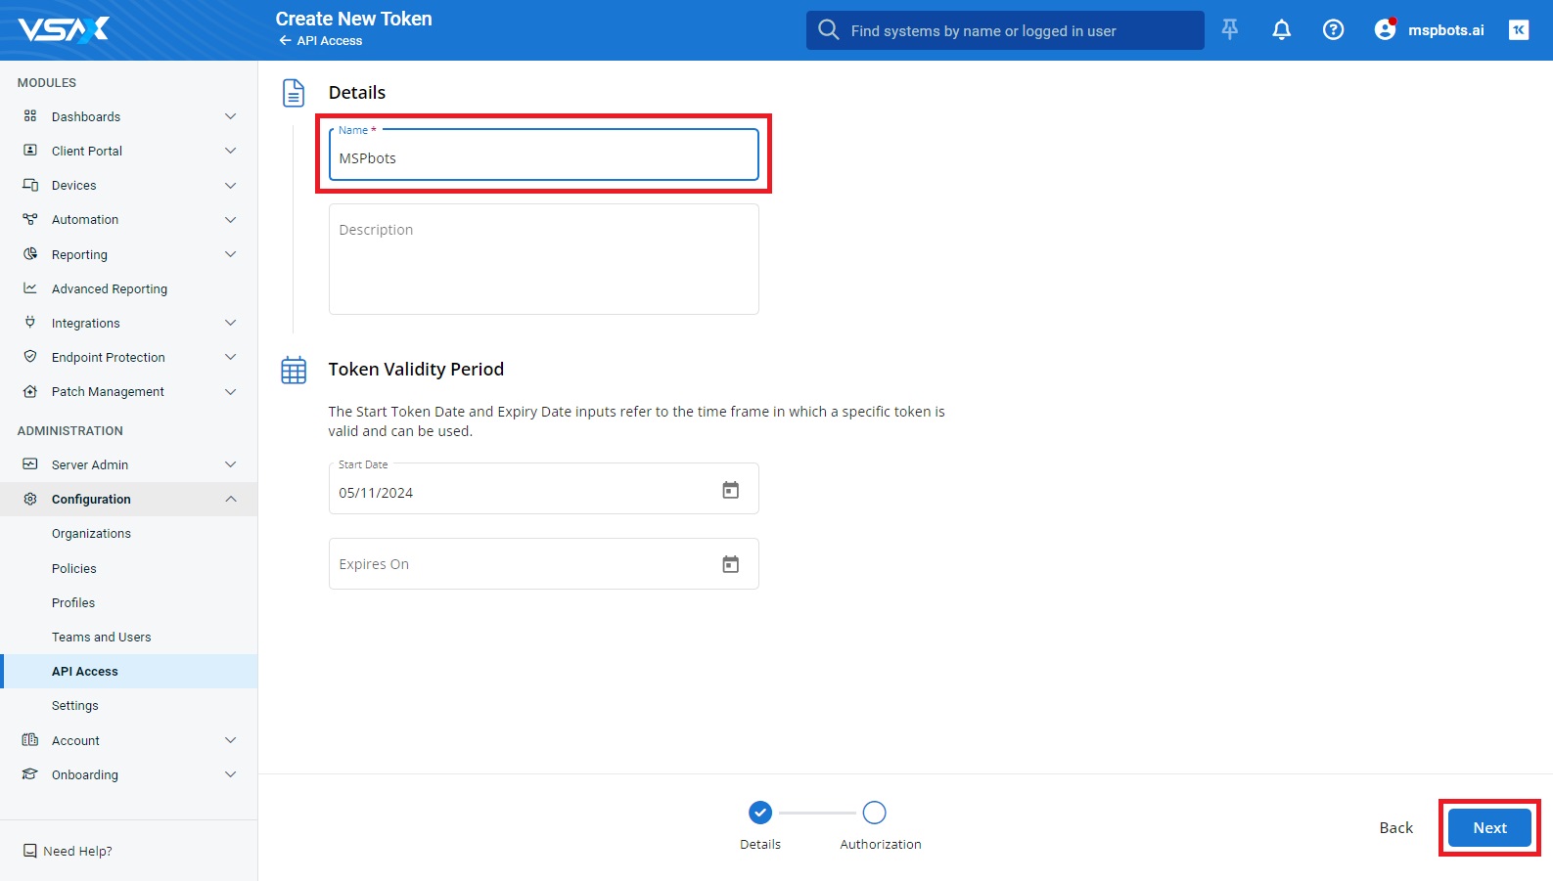The width and height of the screenshot is (1553, 881).
Task: Select Organizations under Configuration
Action: (91, 534)
